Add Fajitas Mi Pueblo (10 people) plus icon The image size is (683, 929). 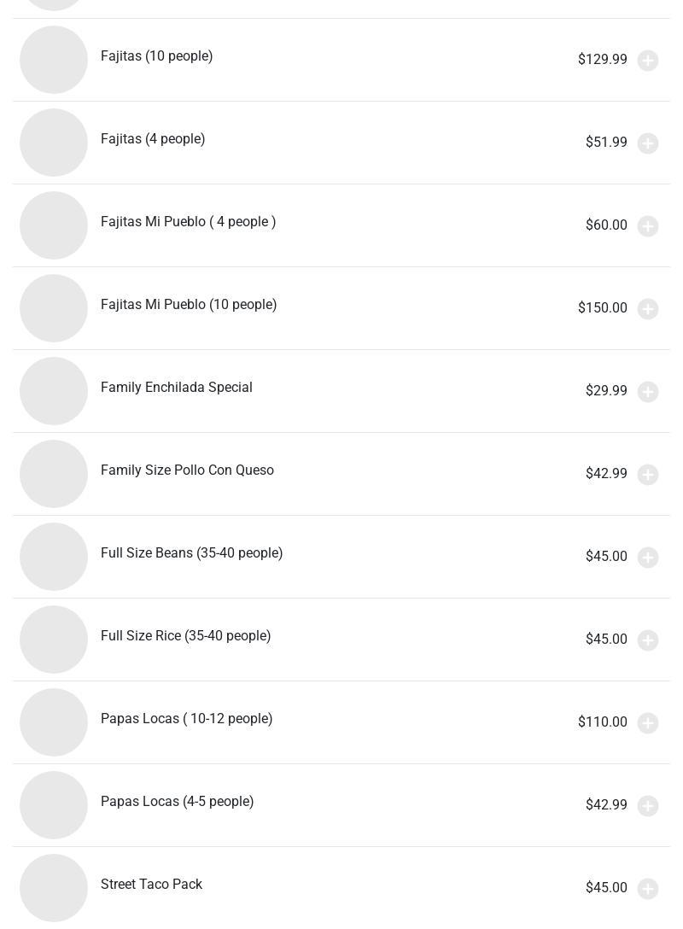tap(647, 309)
